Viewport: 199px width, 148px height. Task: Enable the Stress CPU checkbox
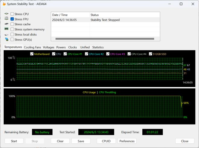click(x=12, y=14)
